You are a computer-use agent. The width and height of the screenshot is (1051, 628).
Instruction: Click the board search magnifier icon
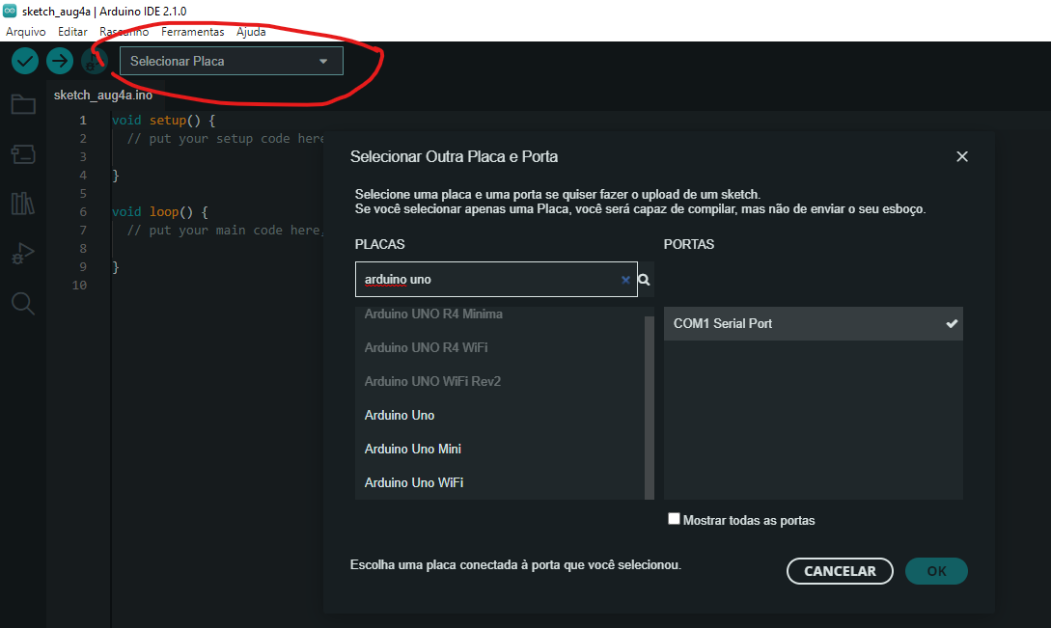click(x=644, y=280)
